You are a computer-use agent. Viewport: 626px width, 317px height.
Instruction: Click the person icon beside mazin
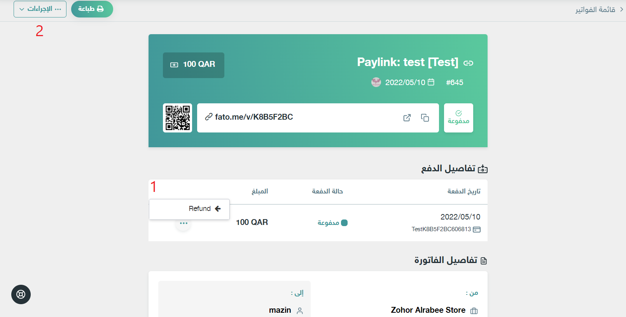pos(300,311)
